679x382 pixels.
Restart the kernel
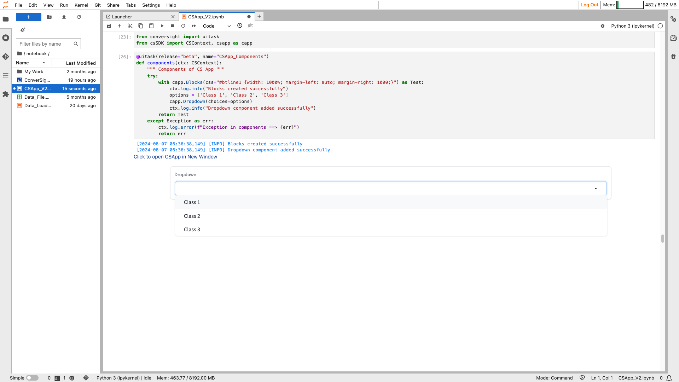click(183, 26)
